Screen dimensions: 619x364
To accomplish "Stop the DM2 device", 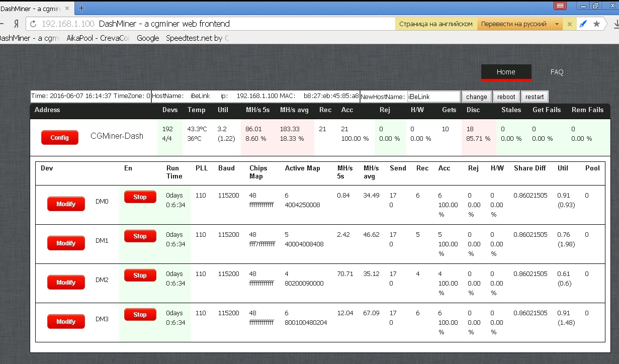I will coord(140,276).
